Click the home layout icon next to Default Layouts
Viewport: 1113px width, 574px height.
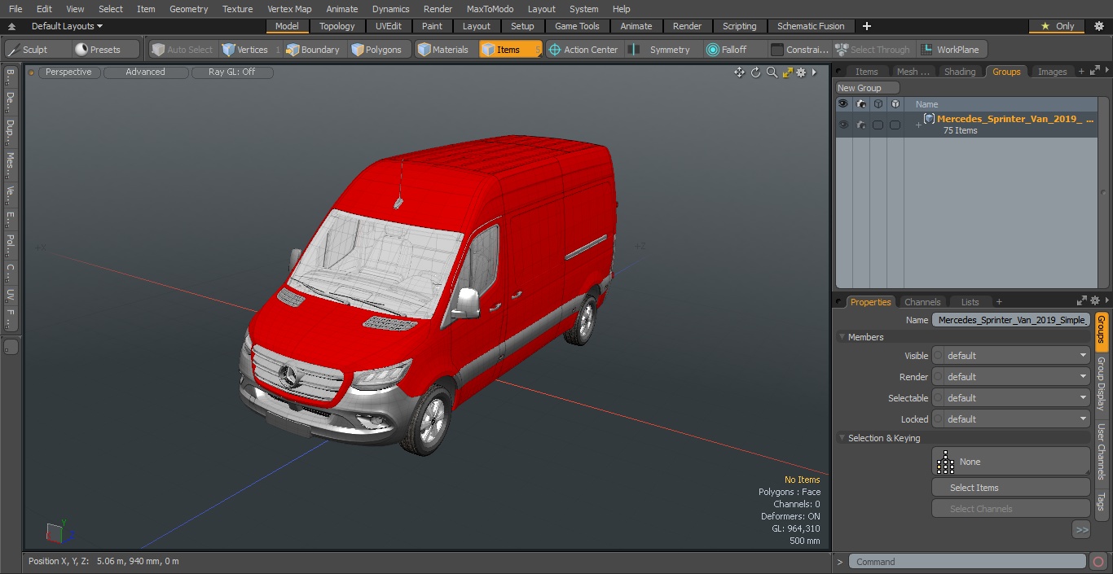tap(11, 26)
